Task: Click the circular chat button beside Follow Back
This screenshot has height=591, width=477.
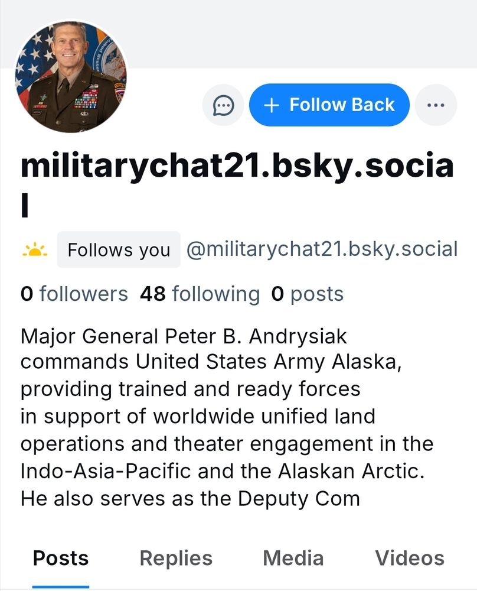Action: [x=223, y=105]
